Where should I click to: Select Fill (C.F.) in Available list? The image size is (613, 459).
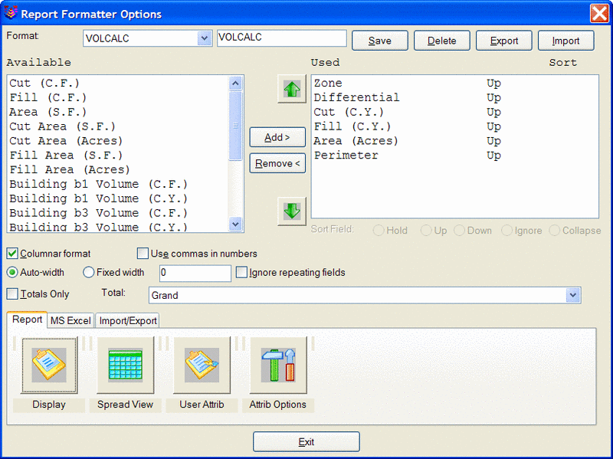[118, 97]
